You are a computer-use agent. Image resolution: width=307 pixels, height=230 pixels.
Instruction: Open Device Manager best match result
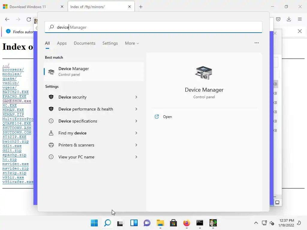94,72
